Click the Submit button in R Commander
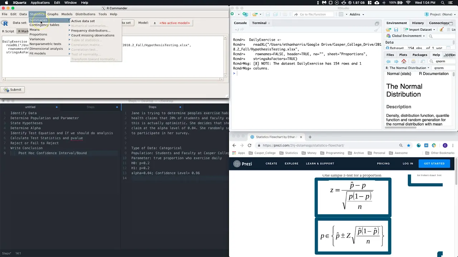The height and width of the screenshot is (257, 458). click(x=13, y=90)
